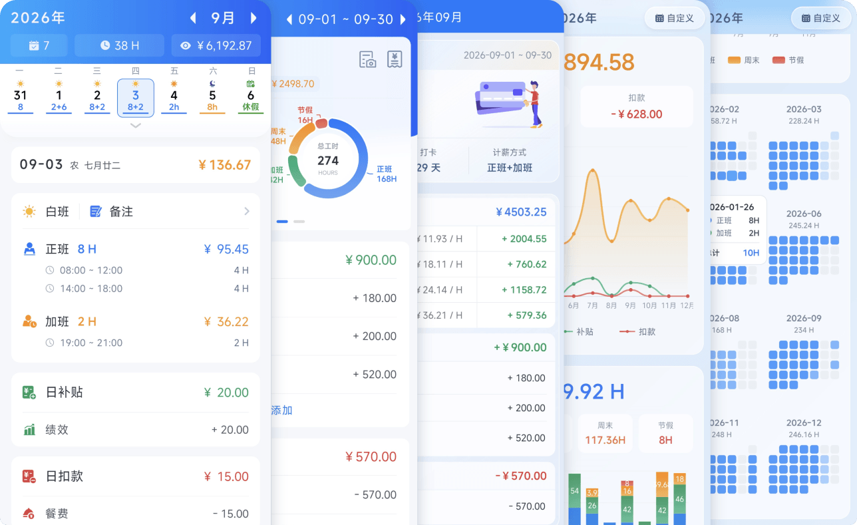Go to previous month arrow beside 9月
The width and height of the screenshot is (857, 525).
click(194, 18)
